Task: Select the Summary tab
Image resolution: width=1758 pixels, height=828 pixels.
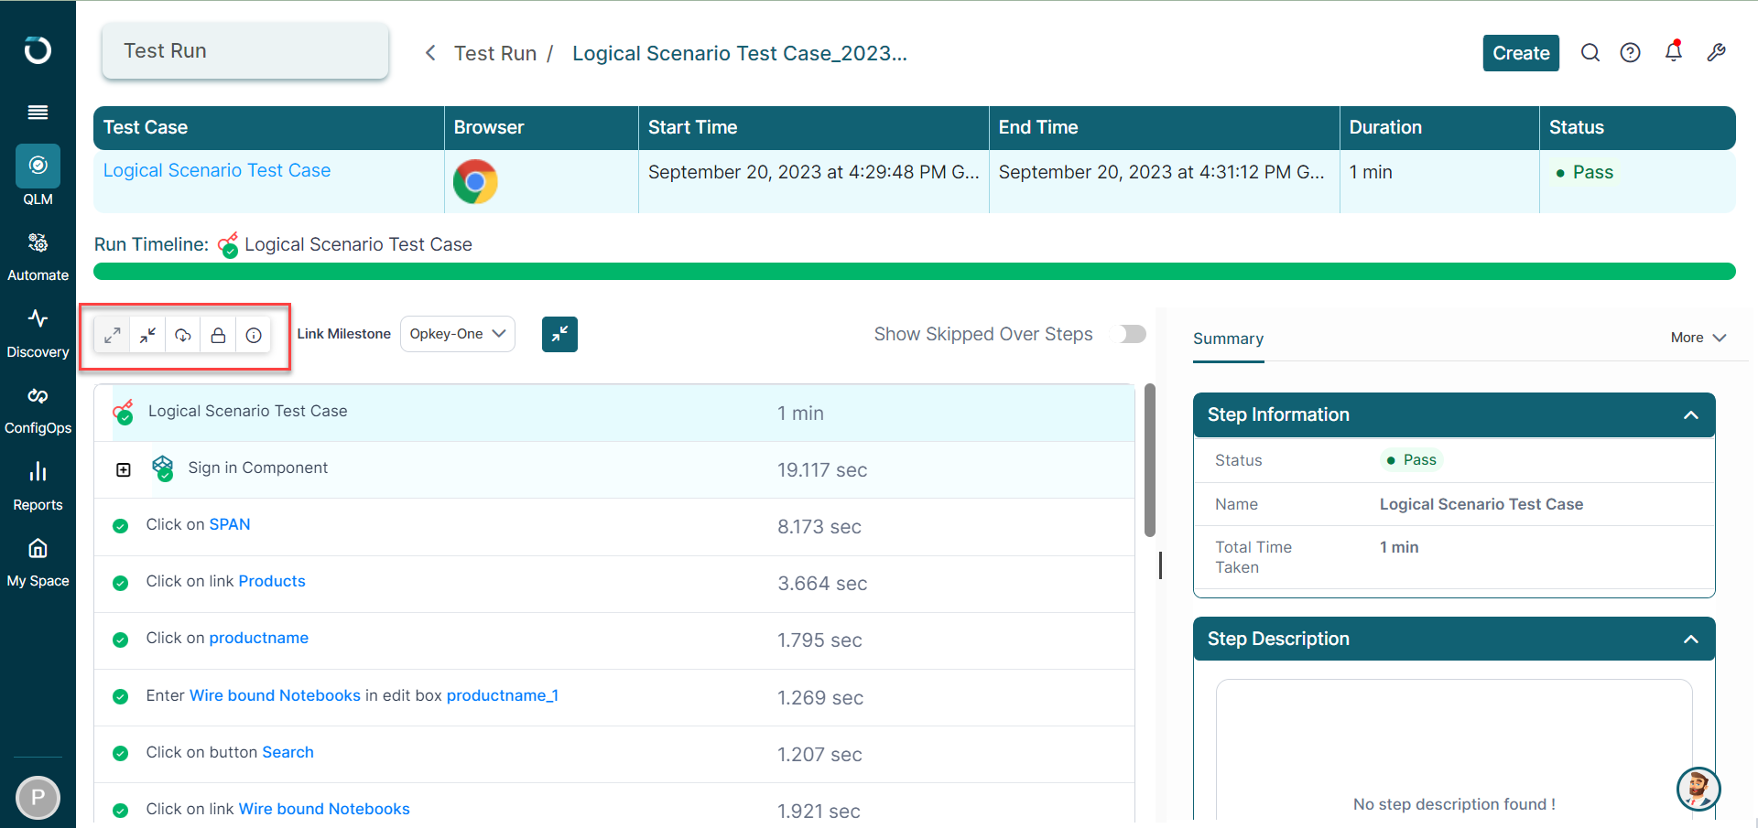Action: [x=1228, y=339]
